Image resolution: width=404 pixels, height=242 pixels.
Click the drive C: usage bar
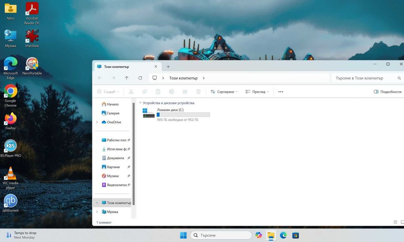click(x=183, y=115)
